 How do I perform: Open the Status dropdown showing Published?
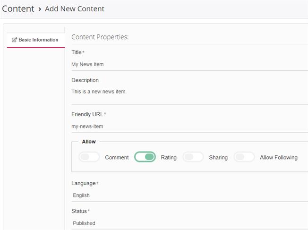[189, 223]
